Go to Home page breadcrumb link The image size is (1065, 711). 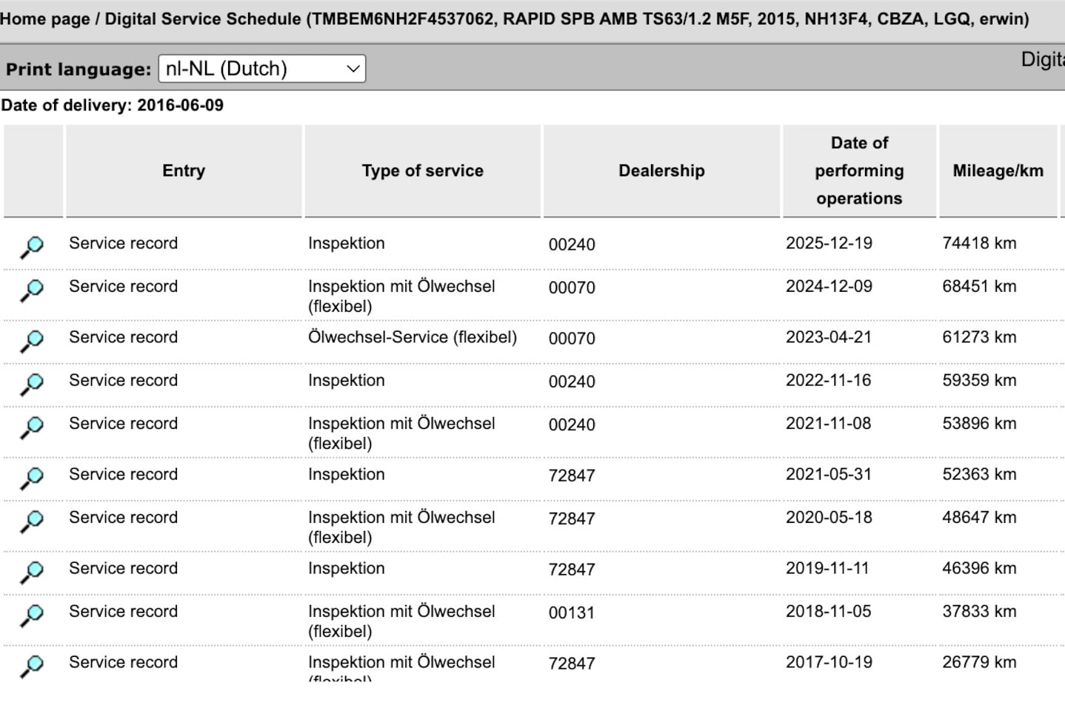(x=45, y=19)
